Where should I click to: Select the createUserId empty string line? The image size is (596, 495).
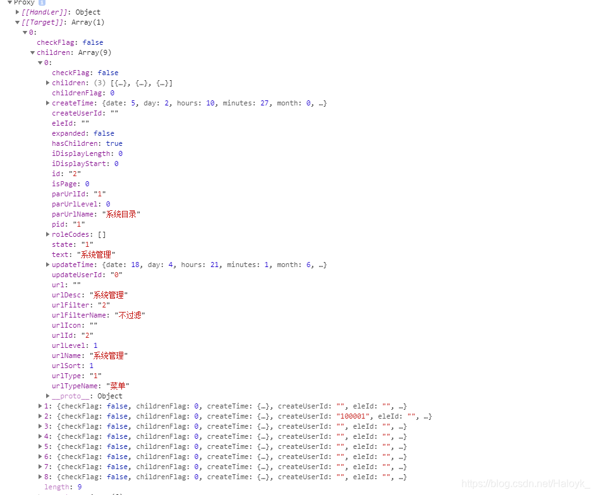click(x=85, y=113)
